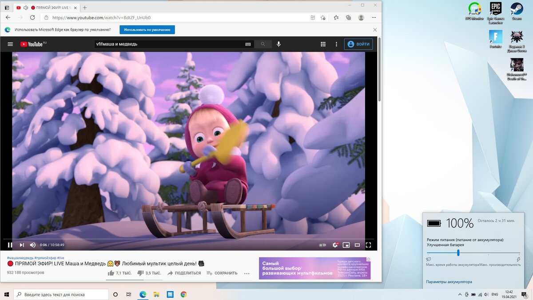Open the Dishonored desktop shortcut
Screen dimensions: 533x300
tap(516, 69)
